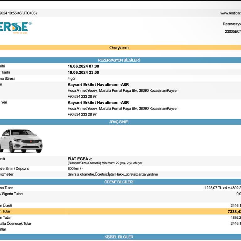Screen dimensions: 241x241
Task: Click the return date '19.06.2024 23:00'
Action: coord(83,72)
